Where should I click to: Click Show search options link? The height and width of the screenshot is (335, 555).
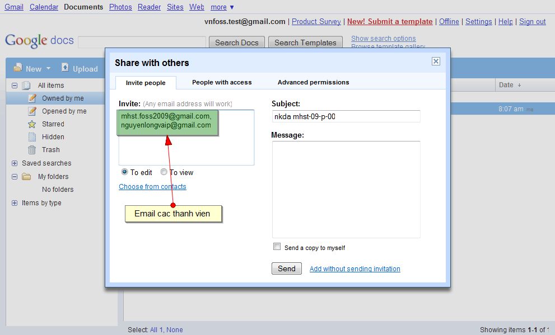click(x=383, y=38)
